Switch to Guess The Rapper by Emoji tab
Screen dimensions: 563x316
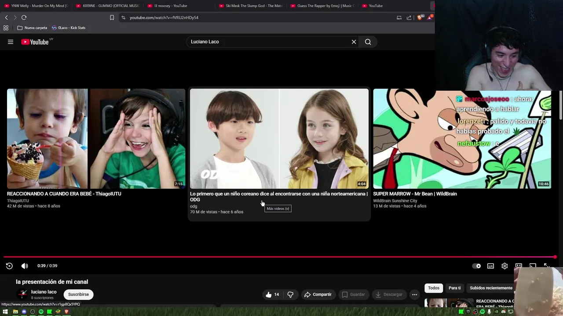(x=322, y=6)
